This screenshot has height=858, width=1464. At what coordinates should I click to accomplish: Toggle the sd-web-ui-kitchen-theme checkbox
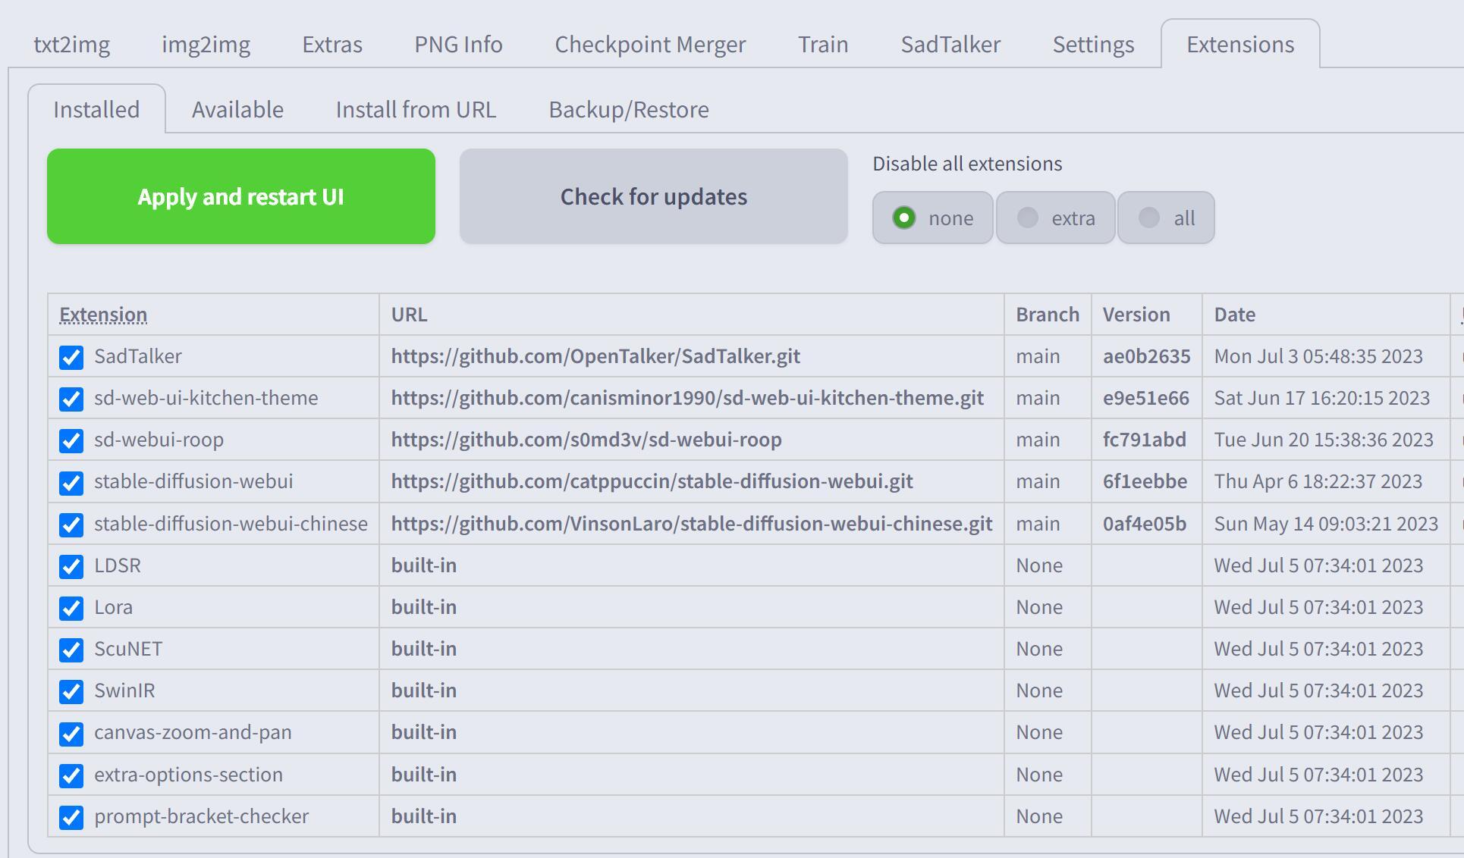pyautogui.click(x=71, y=399)
